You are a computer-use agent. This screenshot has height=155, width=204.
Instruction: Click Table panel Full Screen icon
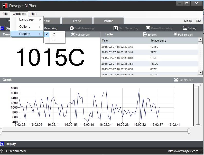(175, 35)
